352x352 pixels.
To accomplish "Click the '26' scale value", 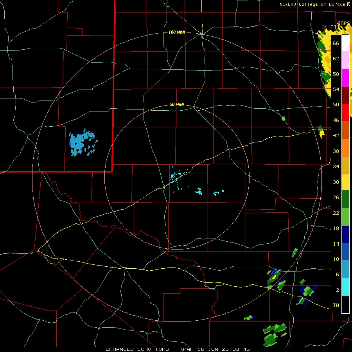I will click(x=336, y=198).
